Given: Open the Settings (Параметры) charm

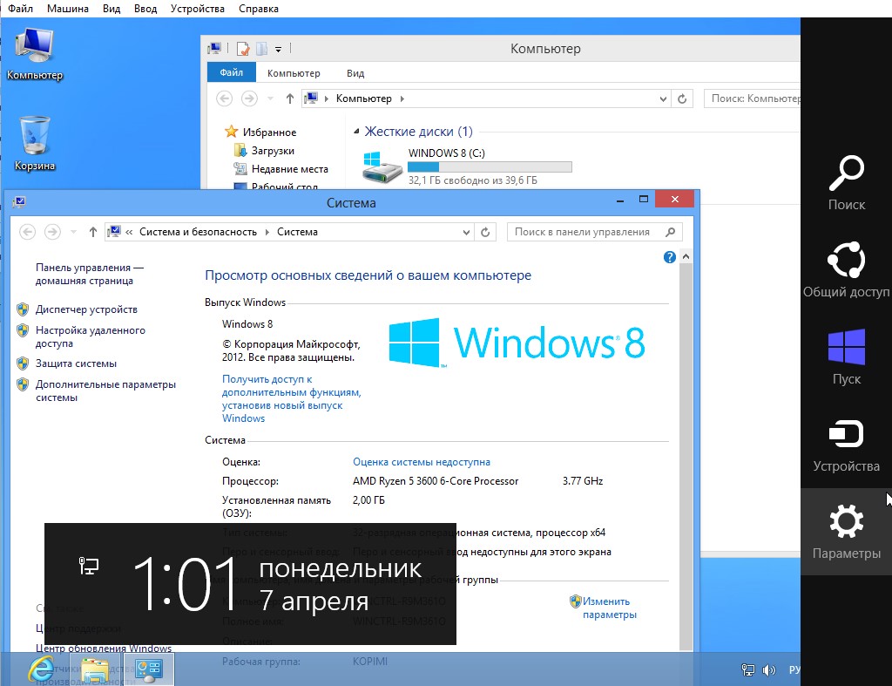Looking at the screenshot, I should click(846, 531).
